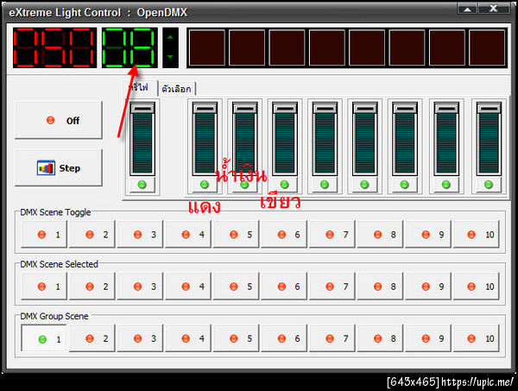Toggle green LED under the red channel fader
The image size is (518, 391).
[x=205, y=185]
